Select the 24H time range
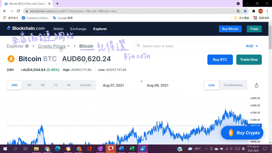The image size is (272, 153). pyautogui.click(x=14, y=85)
